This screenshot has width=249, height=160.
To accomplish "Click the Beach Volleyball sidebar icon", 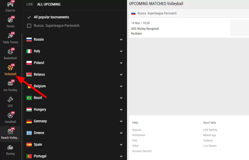I will pyautogui.click(x=10, y=133).
